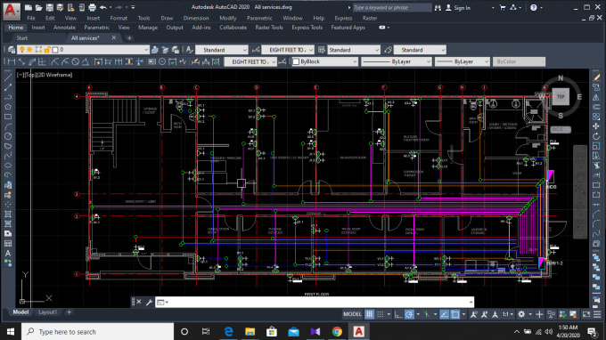Open the AutoCAD application menu button

(x=11, y=11)
